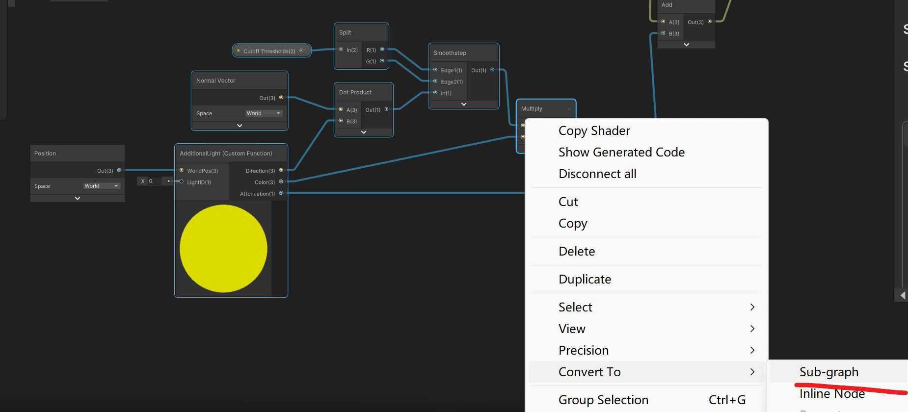Select Sub-graph in the Convert To submenu
Viewport: 908px width, 412px height.
click(x=829, y=372)
